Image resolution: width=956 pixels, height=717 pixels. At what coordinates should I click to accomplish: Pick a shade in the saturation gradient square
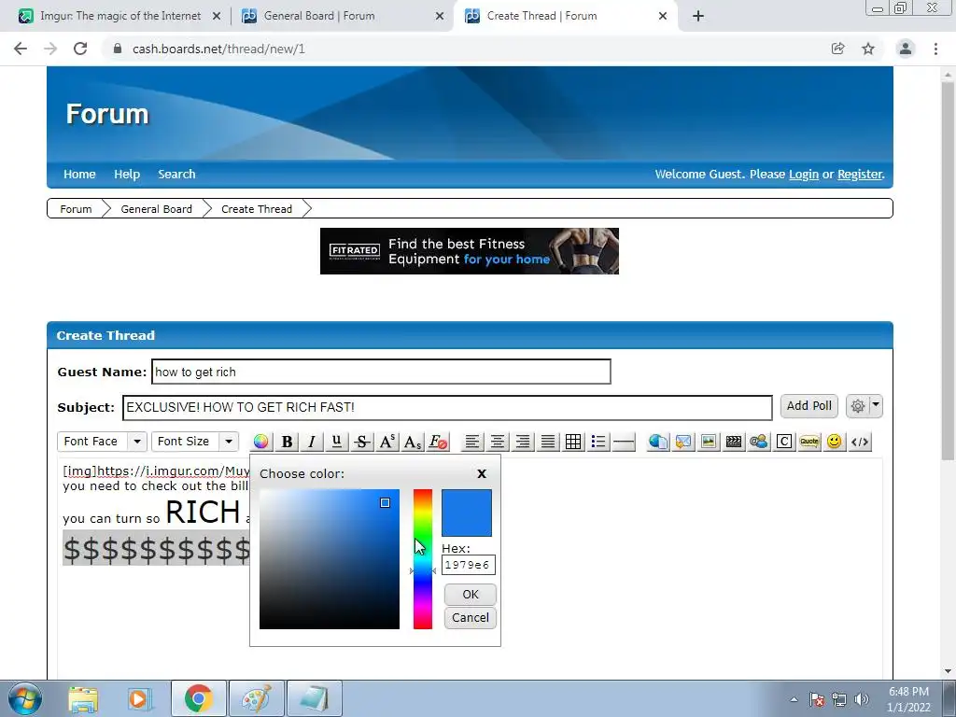[x=330, y=559]
